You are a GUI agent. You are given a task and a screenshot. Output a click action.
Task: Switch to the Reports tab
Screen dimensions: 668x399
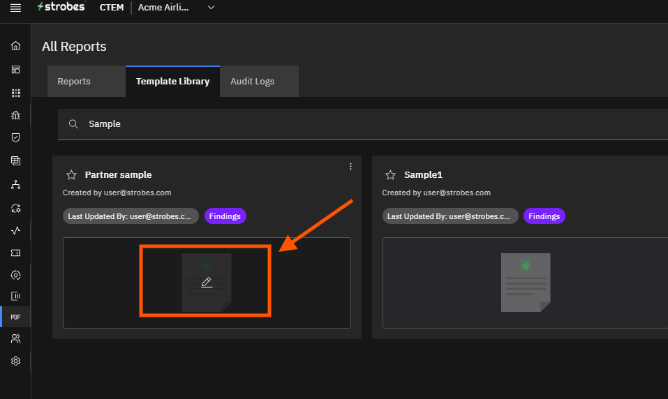pyautogui.click(x=87, y=82)
